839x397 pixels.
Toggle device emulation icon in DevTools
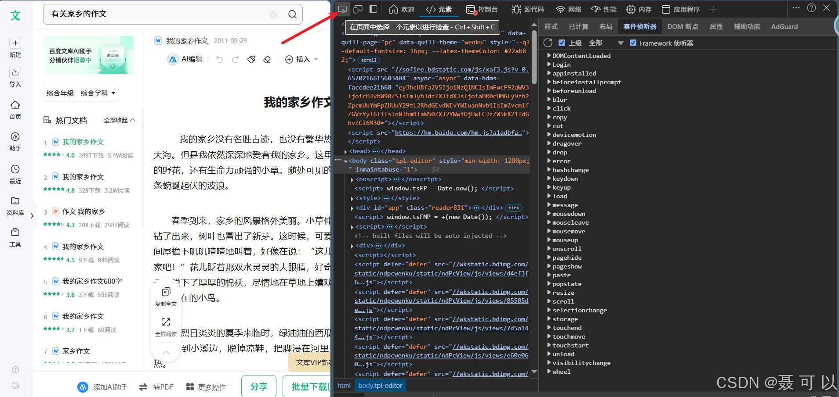[x=358, y=9]
